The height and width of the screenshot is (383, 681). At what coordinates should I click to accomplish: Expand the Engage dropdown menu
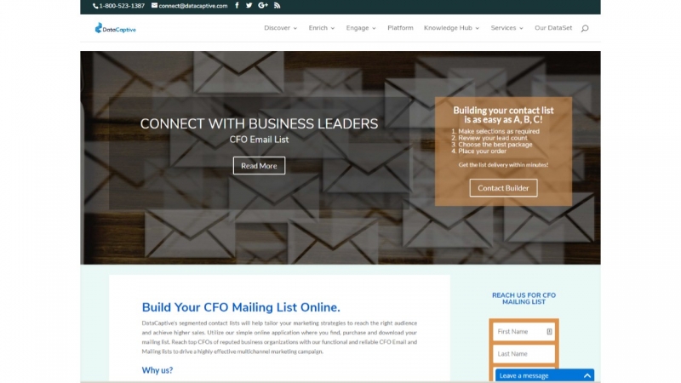tap(361, 28)
